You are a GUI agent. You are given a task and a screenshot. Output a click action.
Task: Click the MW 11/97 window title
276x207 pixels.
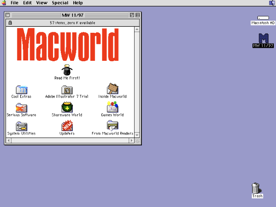pos(72,15)
